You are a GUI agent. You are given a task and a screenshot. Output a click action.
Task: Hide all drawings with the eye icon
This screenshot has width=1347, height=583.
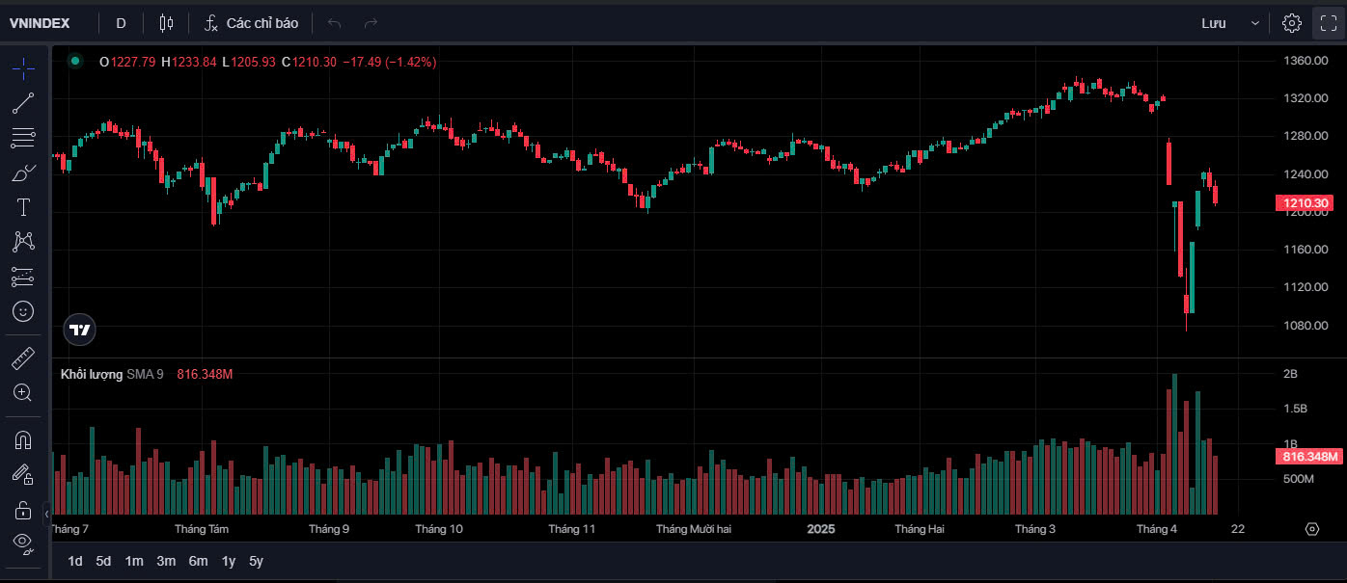tap(23, 543)
